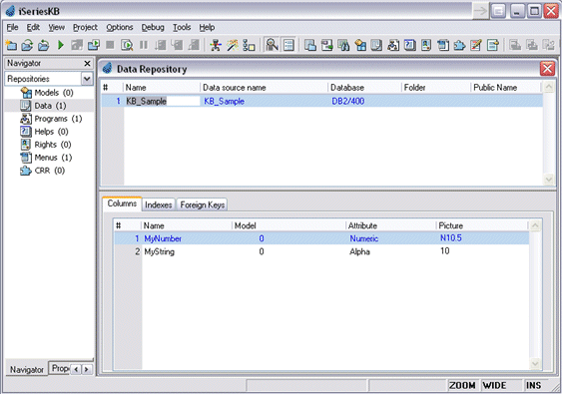Viewport: 562px width, 394px height.
Task: Switch to the Columns tab
Action: (122, 203)
